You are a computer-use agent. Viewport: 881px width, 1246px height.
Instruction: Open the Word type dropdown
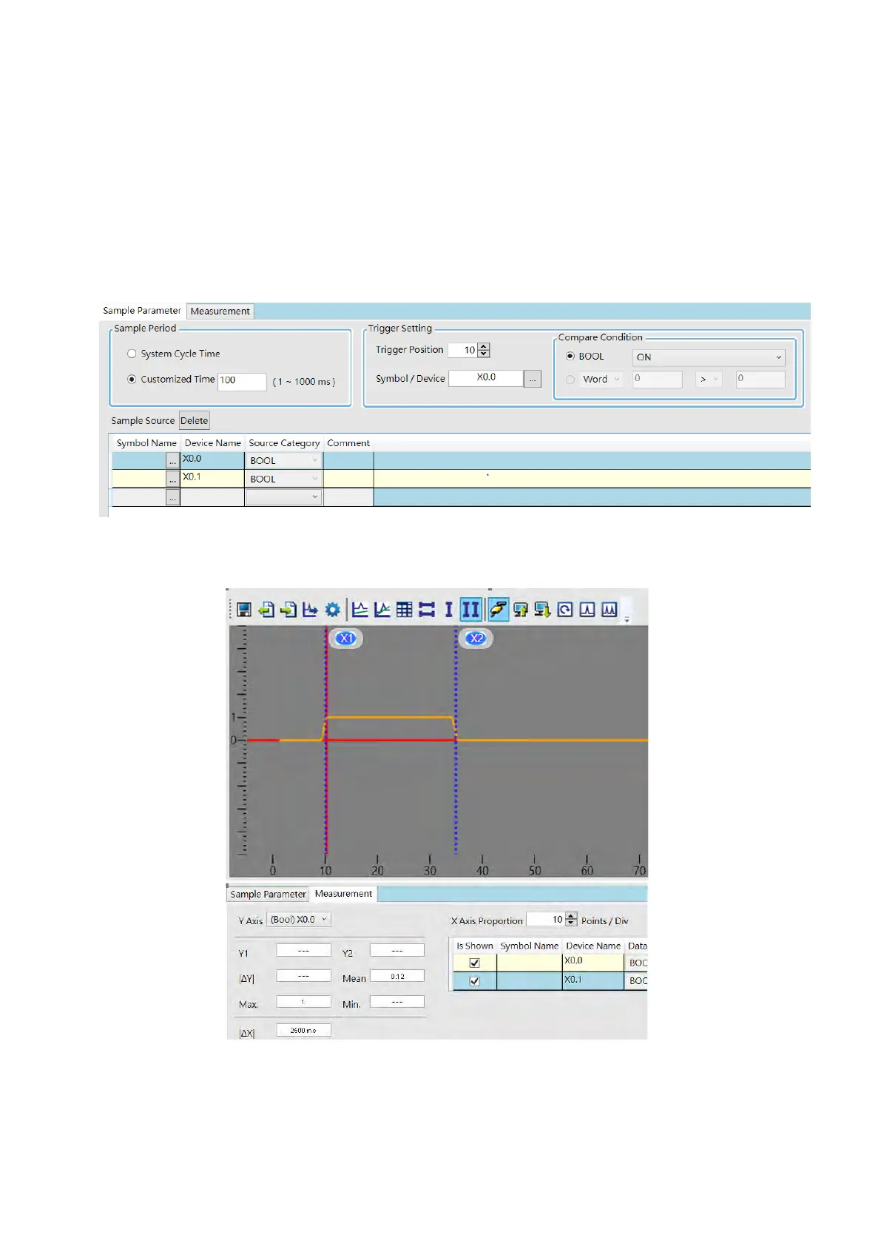[601, 380]
